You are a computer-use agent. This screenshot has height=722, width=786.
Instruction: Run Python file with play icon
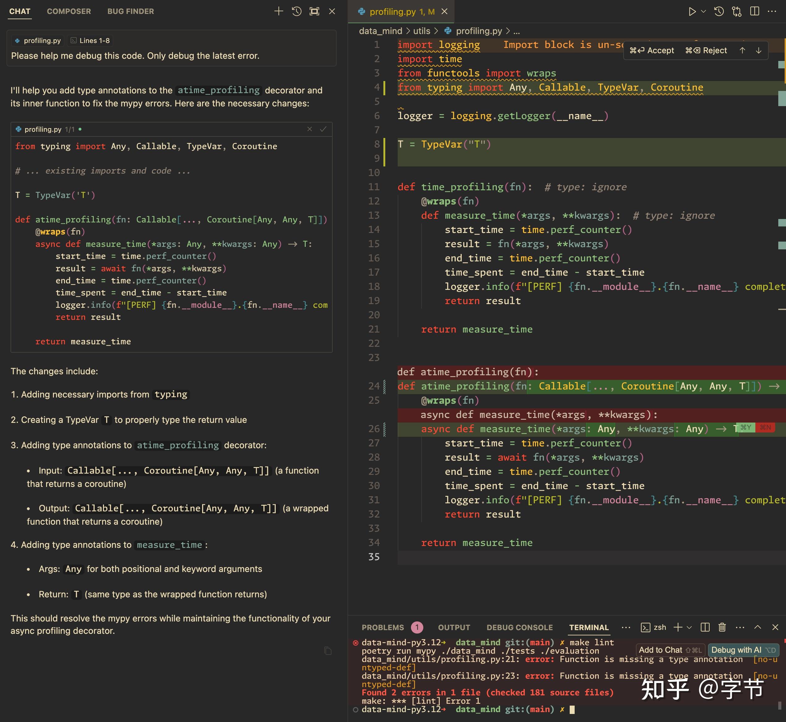click(692, 12)
